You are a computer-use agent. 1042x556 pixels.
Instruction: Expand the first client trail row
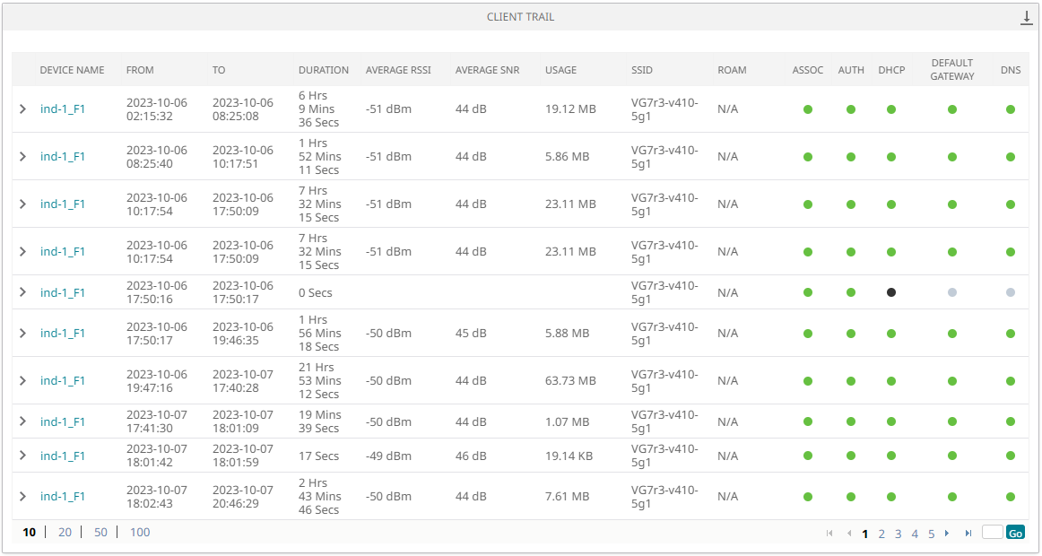(22, 108)
